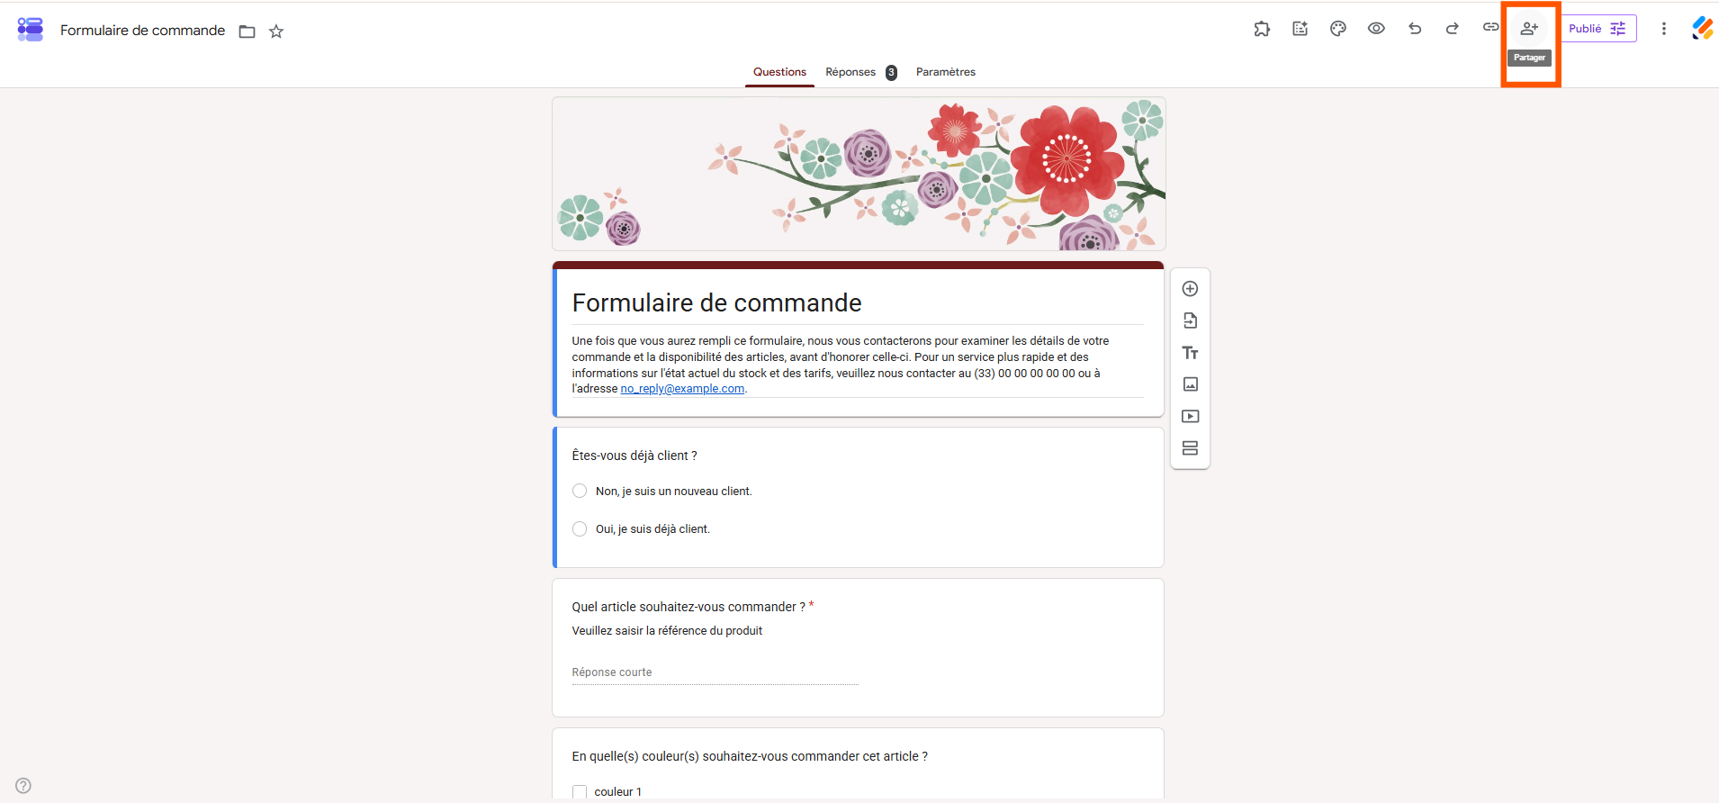Import questions using side toolbar icon
Viewport: 1719px width, 803px height.
[x=1190, y=320]
